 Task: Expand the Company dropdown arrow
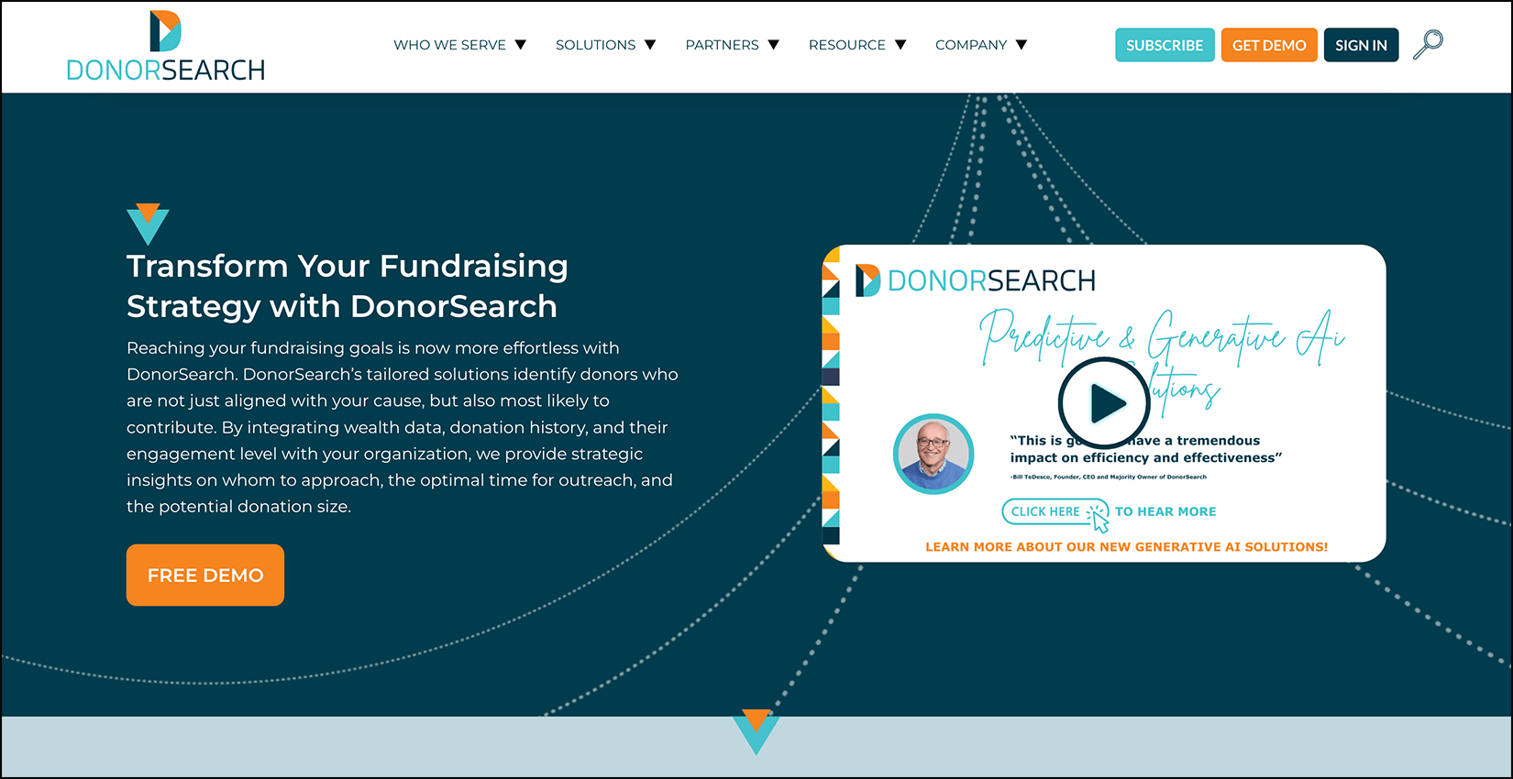tap(1022, 45)
